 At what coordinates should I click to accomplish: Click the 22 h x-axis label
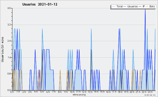[x=144, y=92]
